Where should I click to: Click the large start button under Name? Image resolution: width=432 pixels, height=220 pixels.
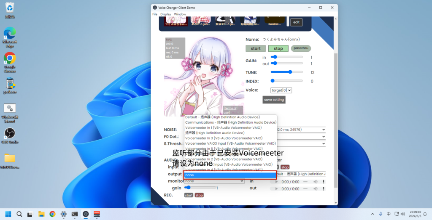(256, 49)
